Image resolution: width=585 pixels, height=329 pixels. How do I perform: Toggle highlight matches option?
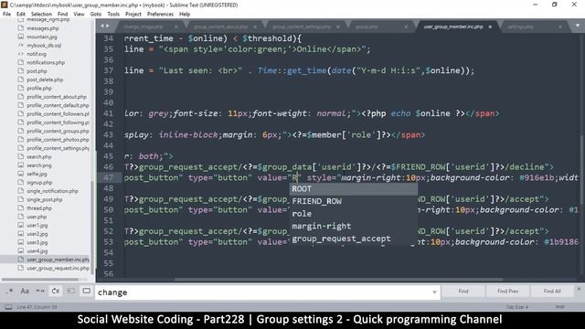click(x=86, y=291)
